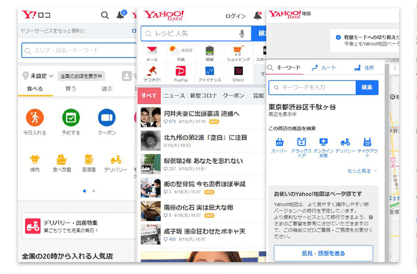Open ショッピング cart icon
Viewport: 417px width, 274px height.
pos(238,51)
